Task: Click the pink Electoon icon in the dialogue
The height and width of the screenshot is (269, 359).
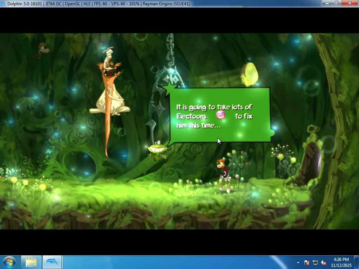Action: pyautogui.click(x=221, y=115)
